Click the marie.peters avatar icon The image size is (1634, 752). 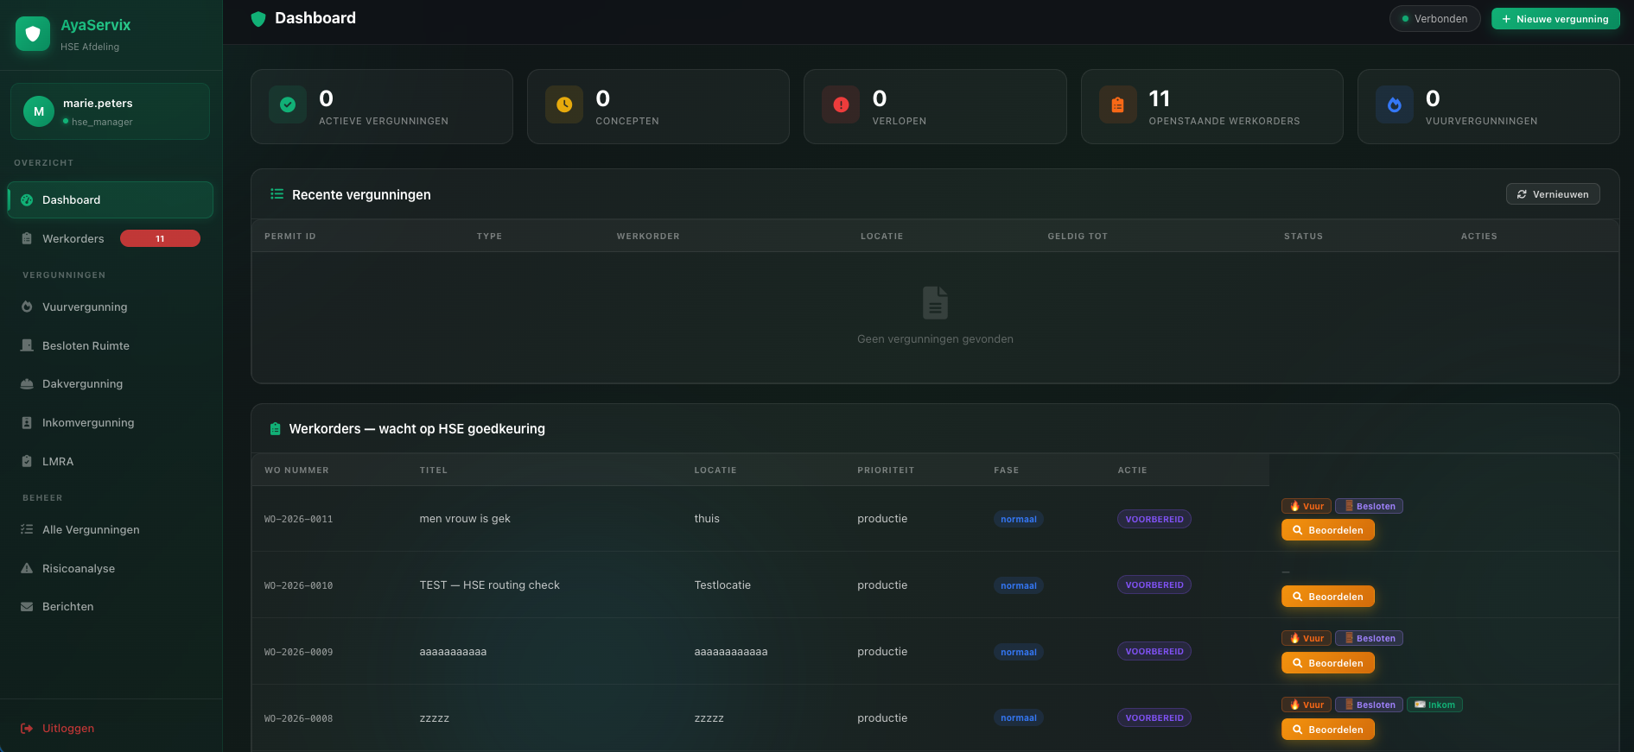39,111
